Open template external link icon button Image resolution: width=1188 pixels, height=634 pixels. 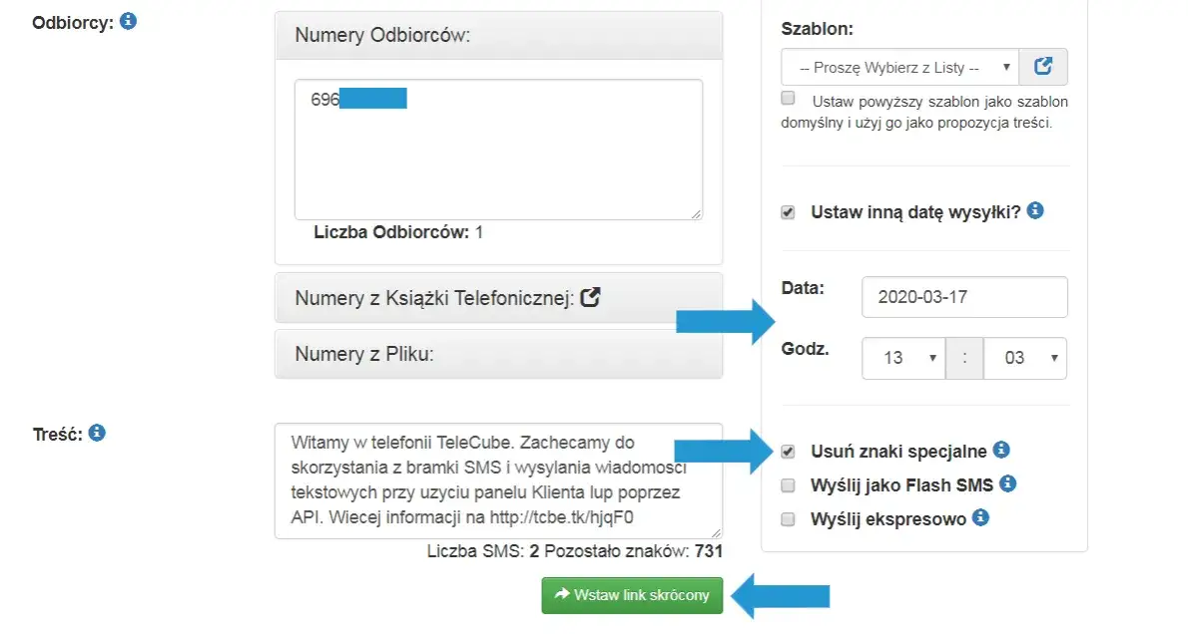[x=1043, y=67]
